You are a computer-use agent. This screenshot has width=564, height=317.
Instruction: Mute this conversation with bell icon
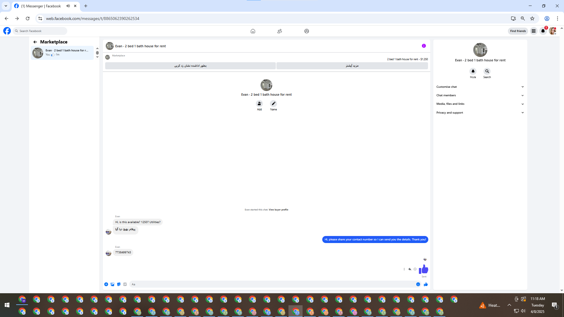[x=473, y=71]
